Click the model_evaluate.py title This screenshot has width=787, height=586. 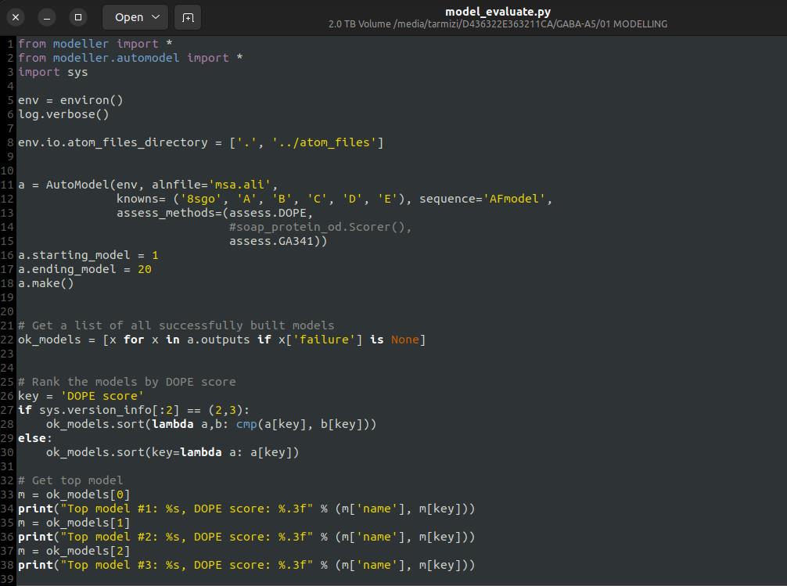[498, 11]
